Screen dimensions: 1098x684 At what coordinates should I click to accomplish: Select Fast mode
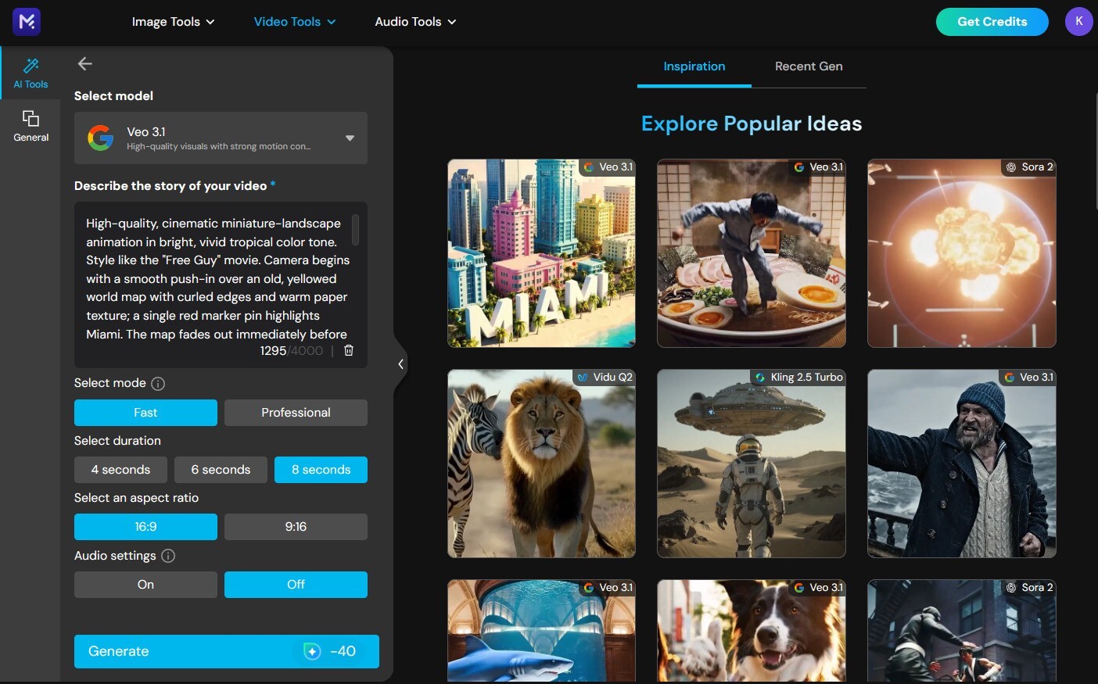(145, 413)
